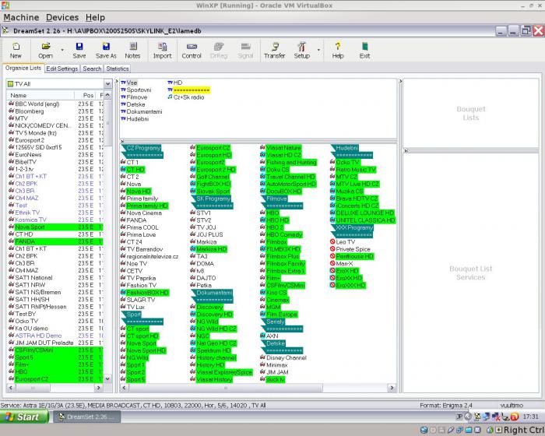Image resolution: width=545 pixels, height=436 pixels.
Task: Select BBC World (engl) in services list
Action: tap(55, 104)
